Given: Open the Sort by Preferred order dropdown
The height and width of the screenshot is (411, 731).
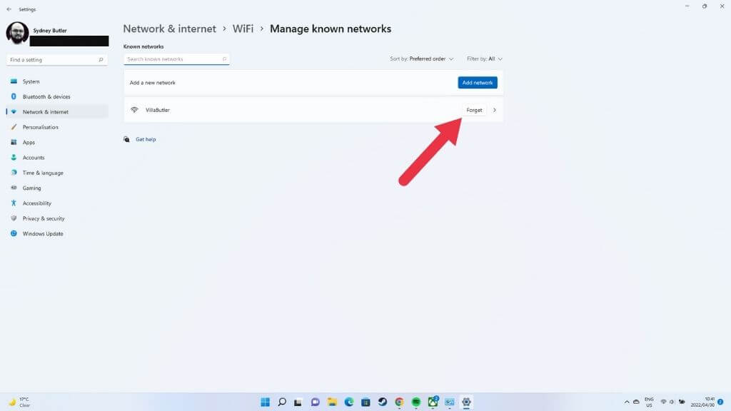Looking at the screenshot, I should (x=421, y=59).
